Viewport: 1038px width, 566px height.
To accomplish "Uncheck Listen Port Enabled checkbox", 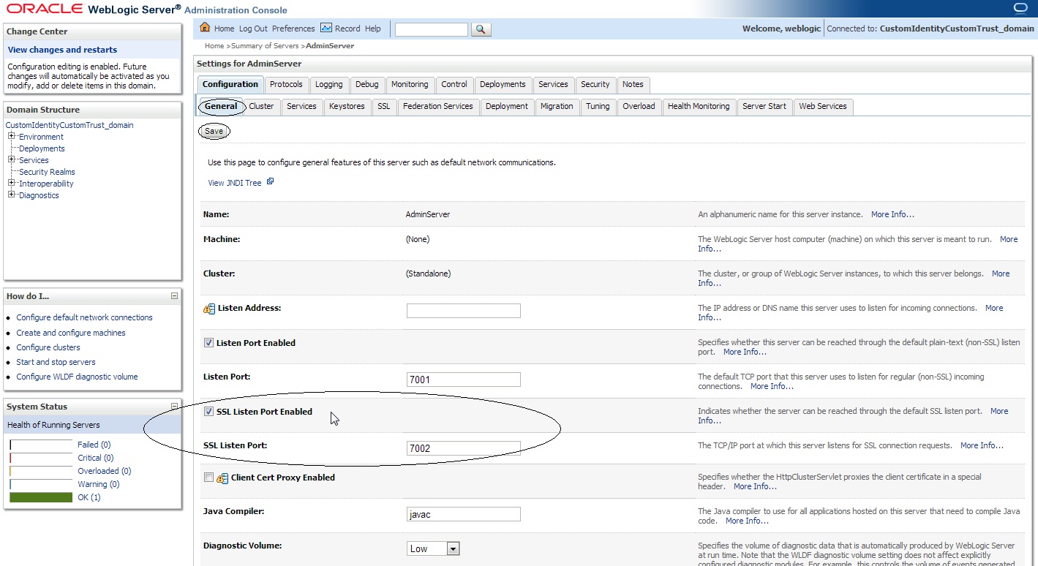I will [x=208, y=343].
